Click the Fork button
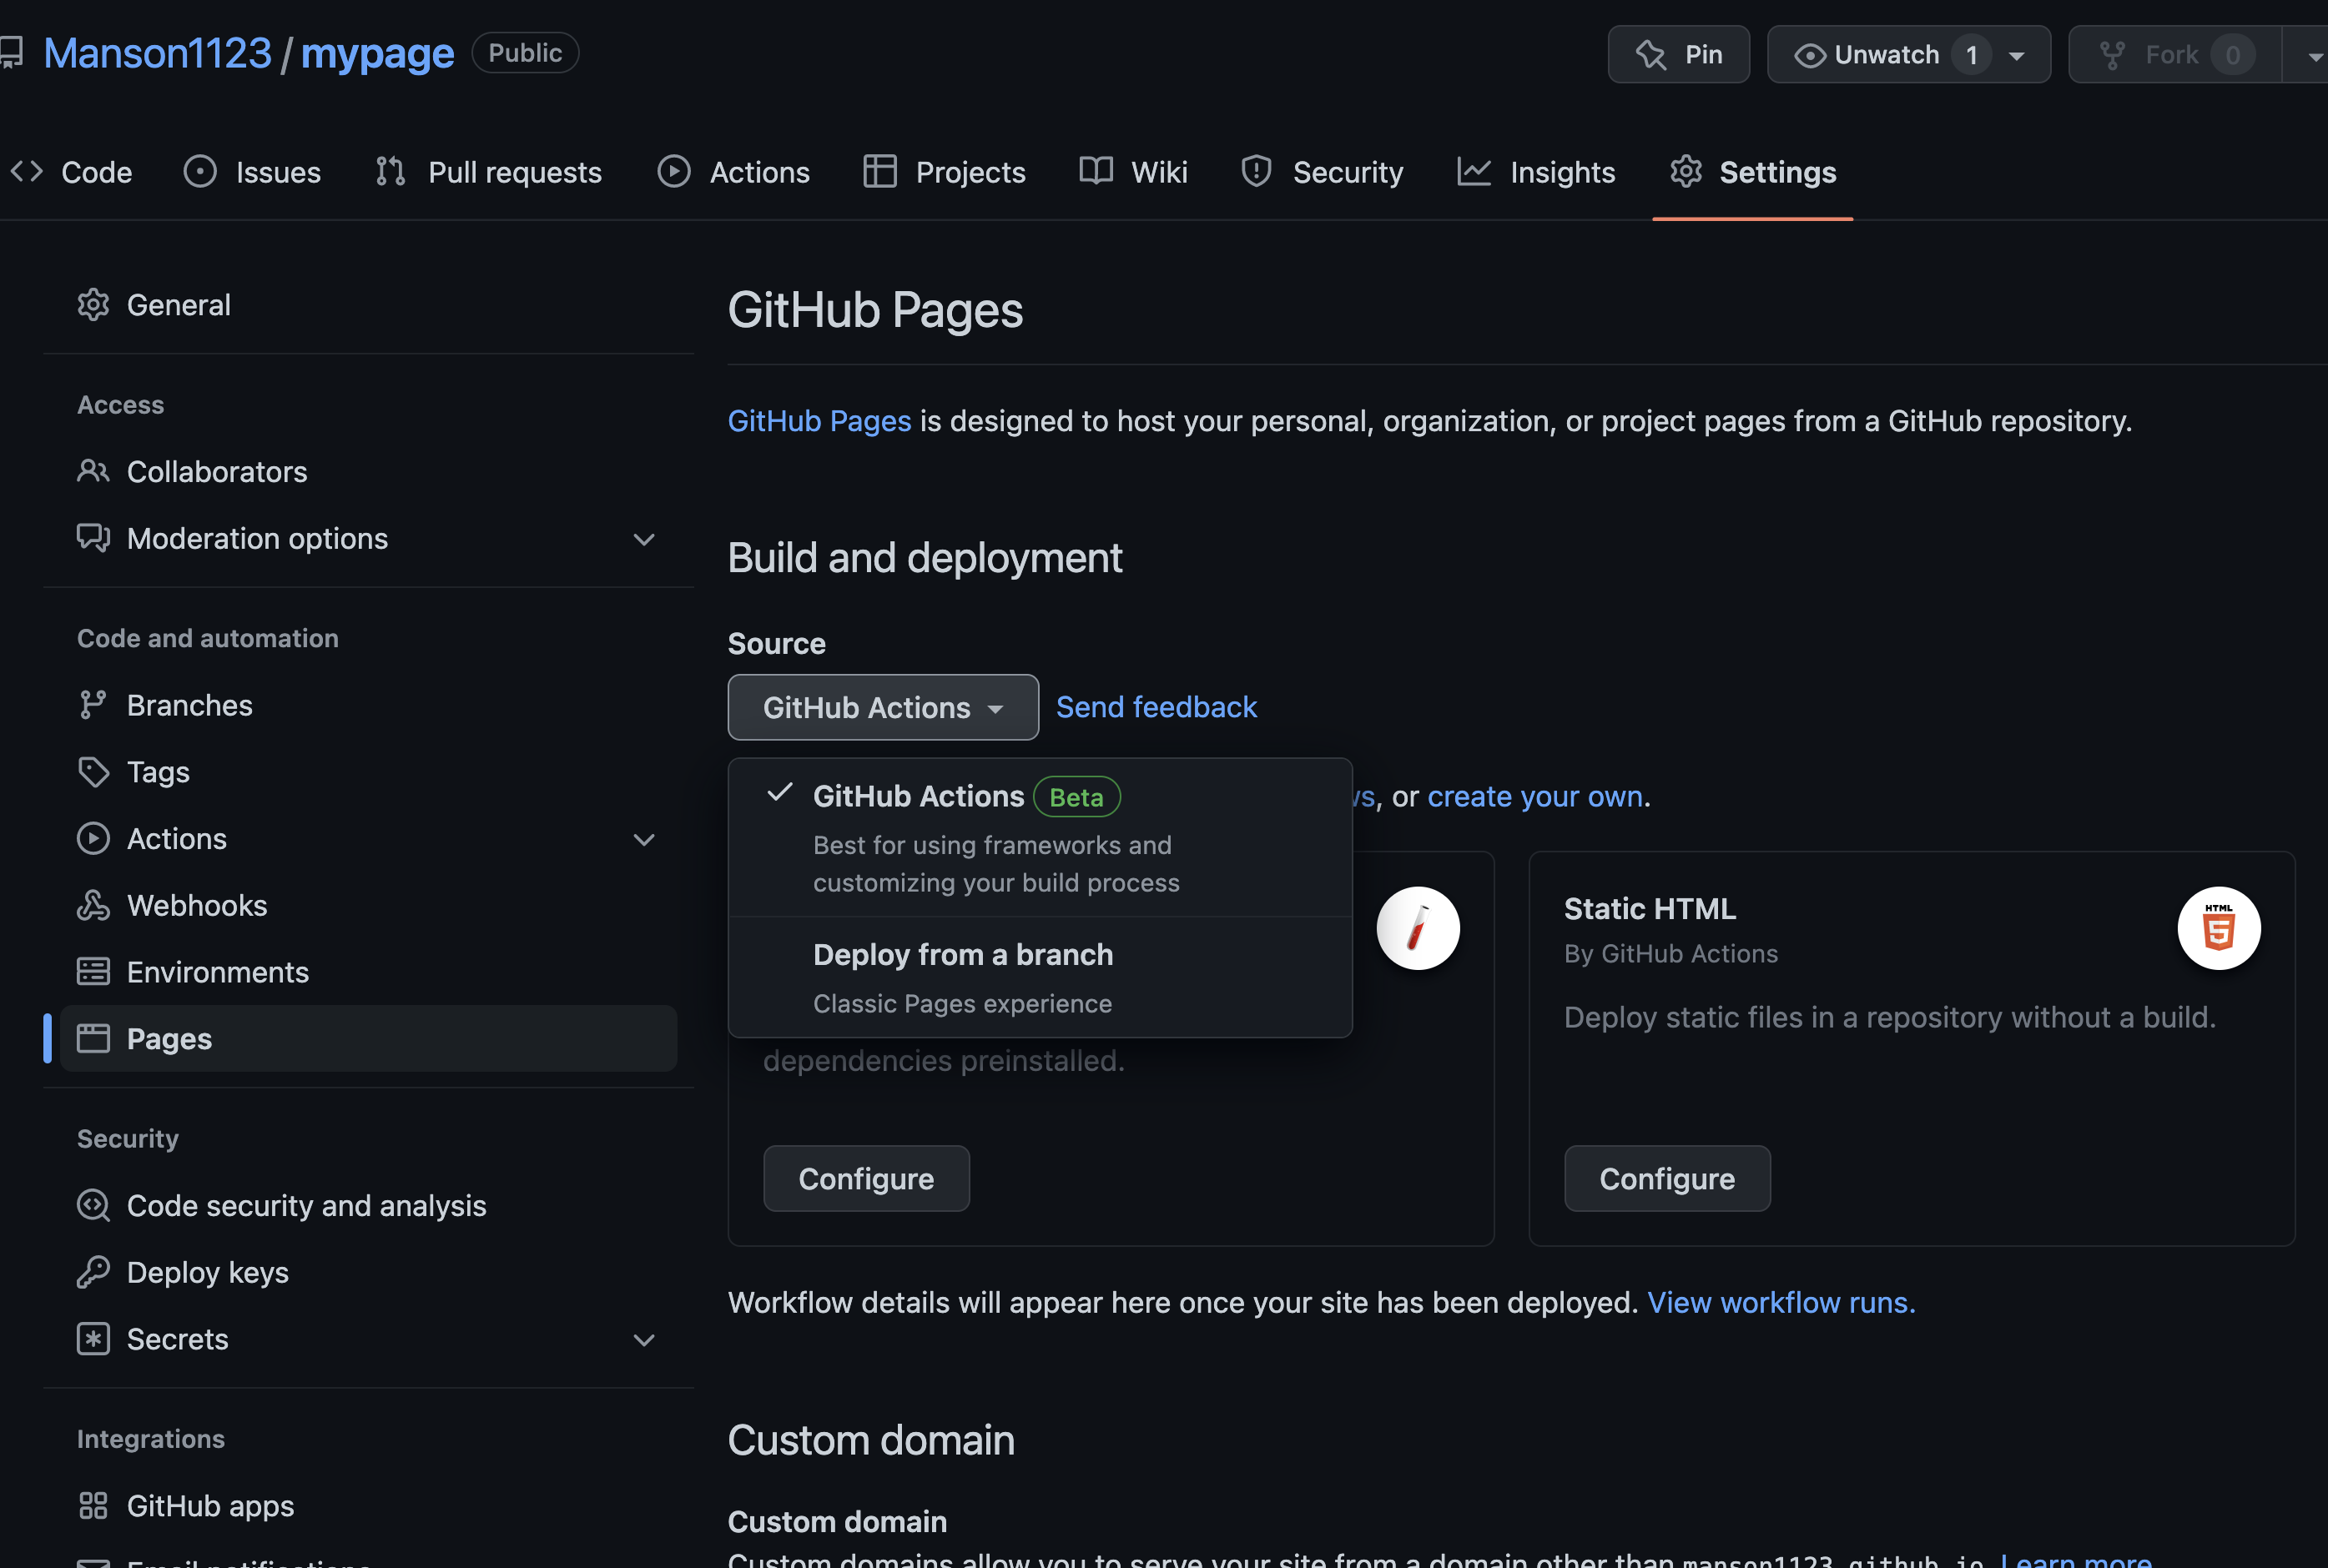This screenshot has width=2328, height=1568. pos(2175,54)
